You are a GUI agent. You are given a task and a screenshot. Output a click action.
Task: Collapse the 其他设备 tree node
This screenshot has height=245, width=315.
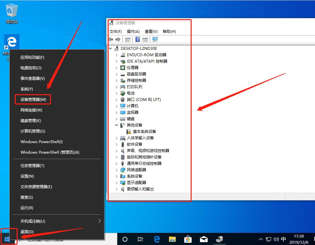117,125
